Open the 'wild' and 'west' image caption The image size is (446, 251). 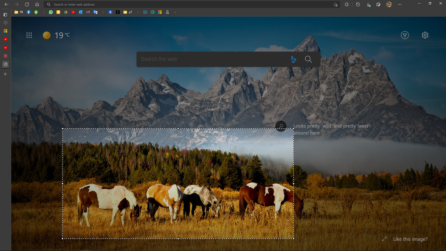pos(331,129)
